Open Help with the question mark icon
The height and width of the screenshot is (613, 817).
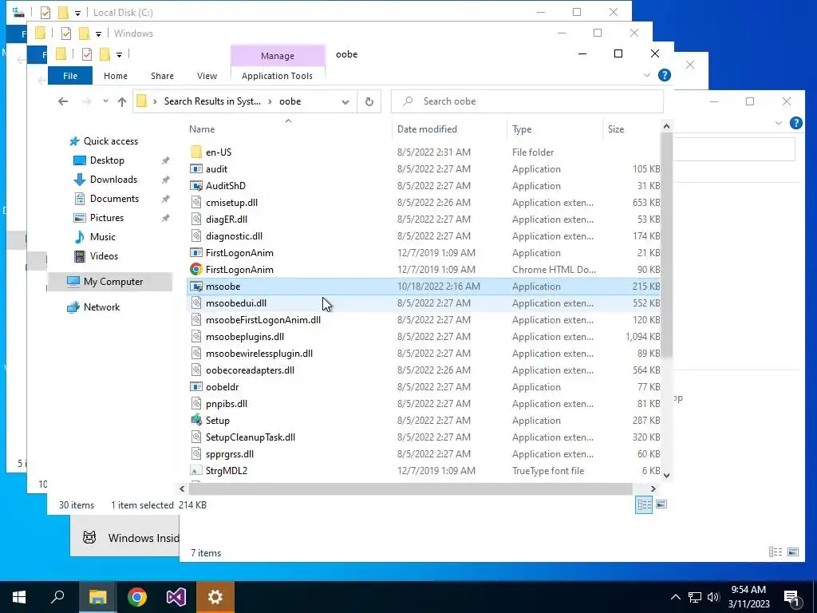tap(665, 75)
